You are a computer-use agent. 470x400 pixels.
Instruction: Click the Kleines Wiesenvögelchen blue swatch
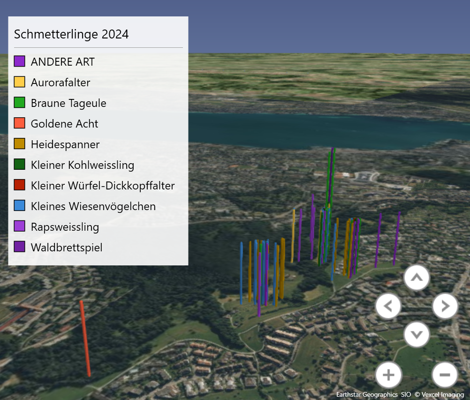(20, 206)
